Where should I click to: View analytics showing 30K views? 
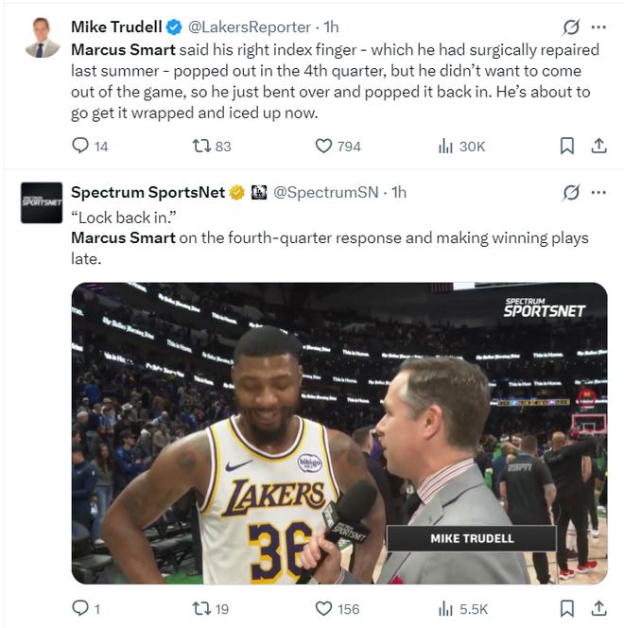pyautogui.click(x=446, y=146)
